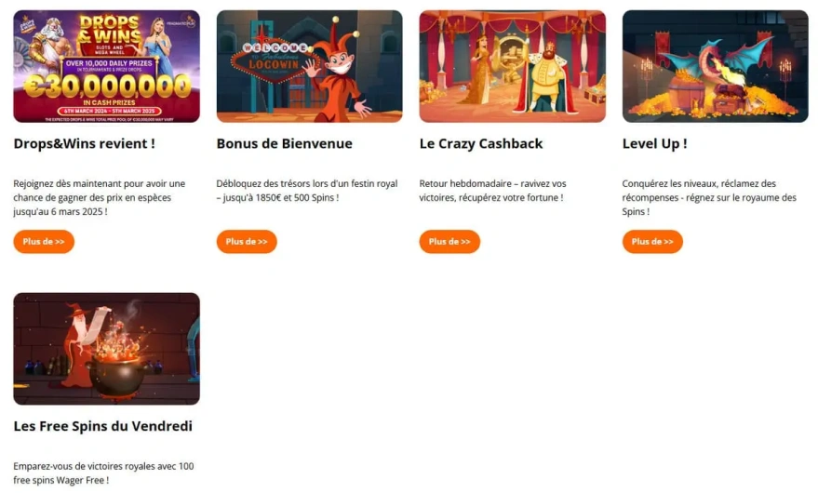Image resolution: width=818 pixels, height=493 pixels.
Task: Open the wizard cauldron free spins image
Action: click(106, 349)
